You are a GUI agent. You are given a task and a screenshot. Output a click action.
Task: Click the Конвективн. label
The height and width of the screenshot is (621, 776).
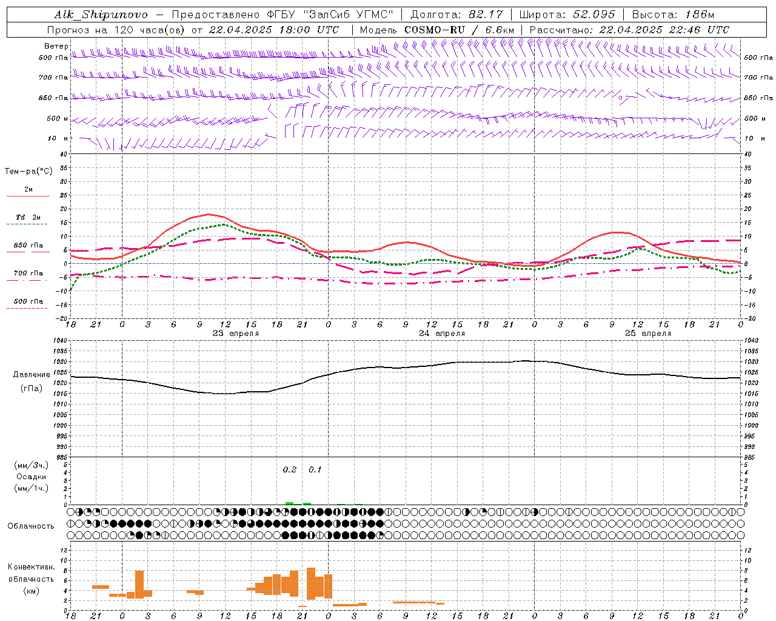pyautogui.click(x=32, y=567)
